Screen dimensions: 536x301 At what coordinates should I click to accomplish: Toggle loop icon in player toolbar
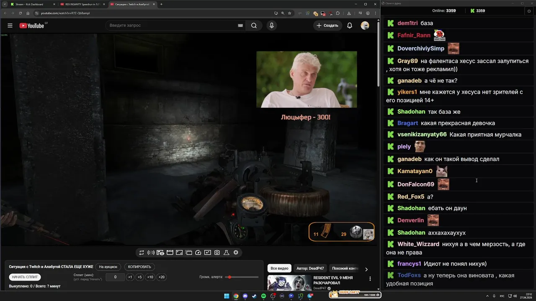click(142, 253)
